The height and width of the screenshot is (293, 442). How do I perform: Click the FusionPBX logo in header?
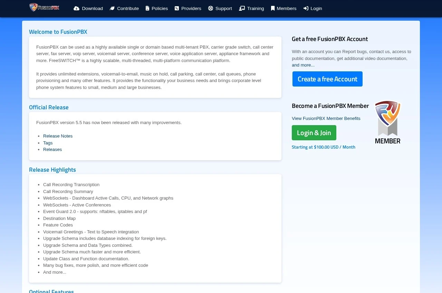[44, 7]
